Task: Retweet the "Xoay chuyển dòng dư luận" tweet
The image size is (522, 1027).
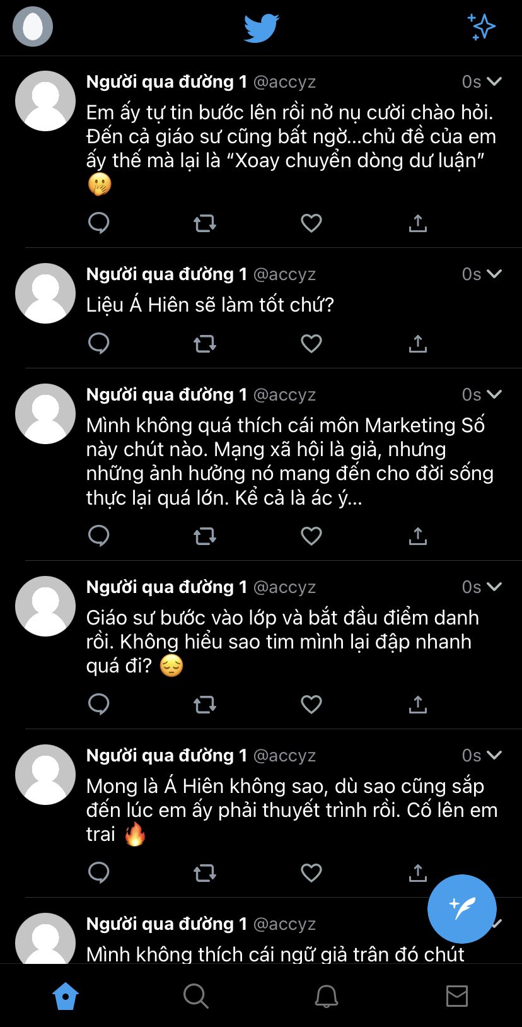Action: 205,223
